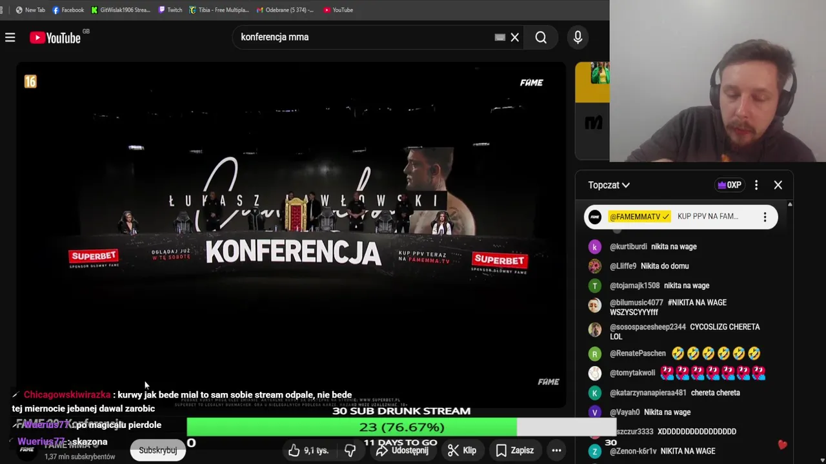Switch to the New Tab browser tab
This screenshot has width=826, height=464.
[30, 10]
